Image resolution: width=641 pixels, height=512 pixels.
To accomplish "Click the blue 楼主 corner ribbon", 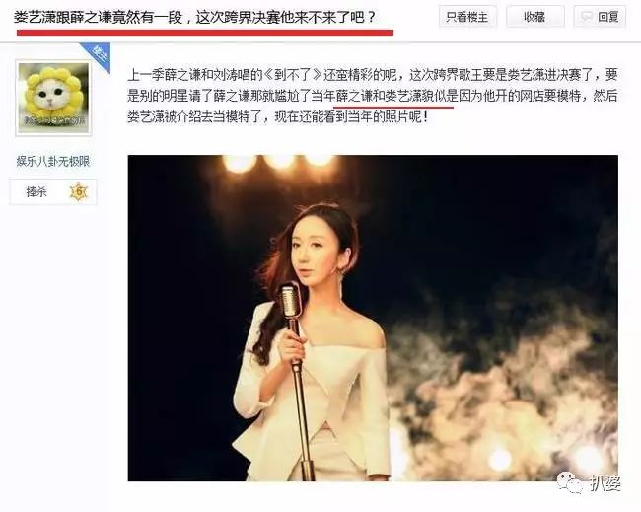I will (x=97, y=56).
